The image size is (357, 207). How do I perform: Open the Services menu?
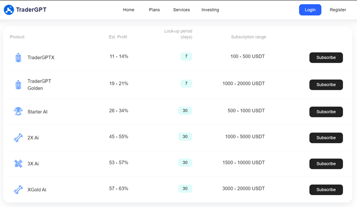pos(181,10)
